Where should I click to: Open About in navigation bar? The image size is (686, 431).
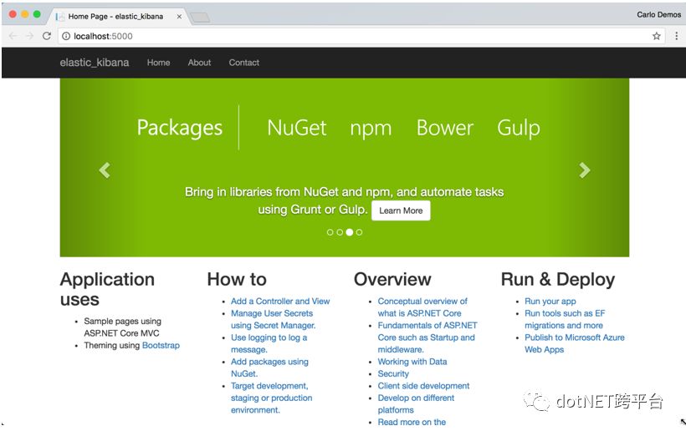pyautogui.click(x=199, y=63)
